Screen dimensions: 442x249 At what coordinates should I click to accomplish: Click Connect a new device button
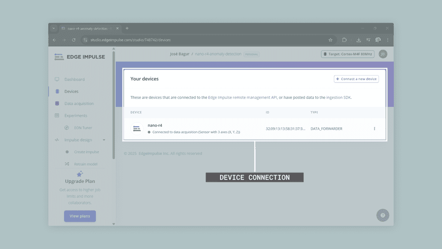[356, 79]
